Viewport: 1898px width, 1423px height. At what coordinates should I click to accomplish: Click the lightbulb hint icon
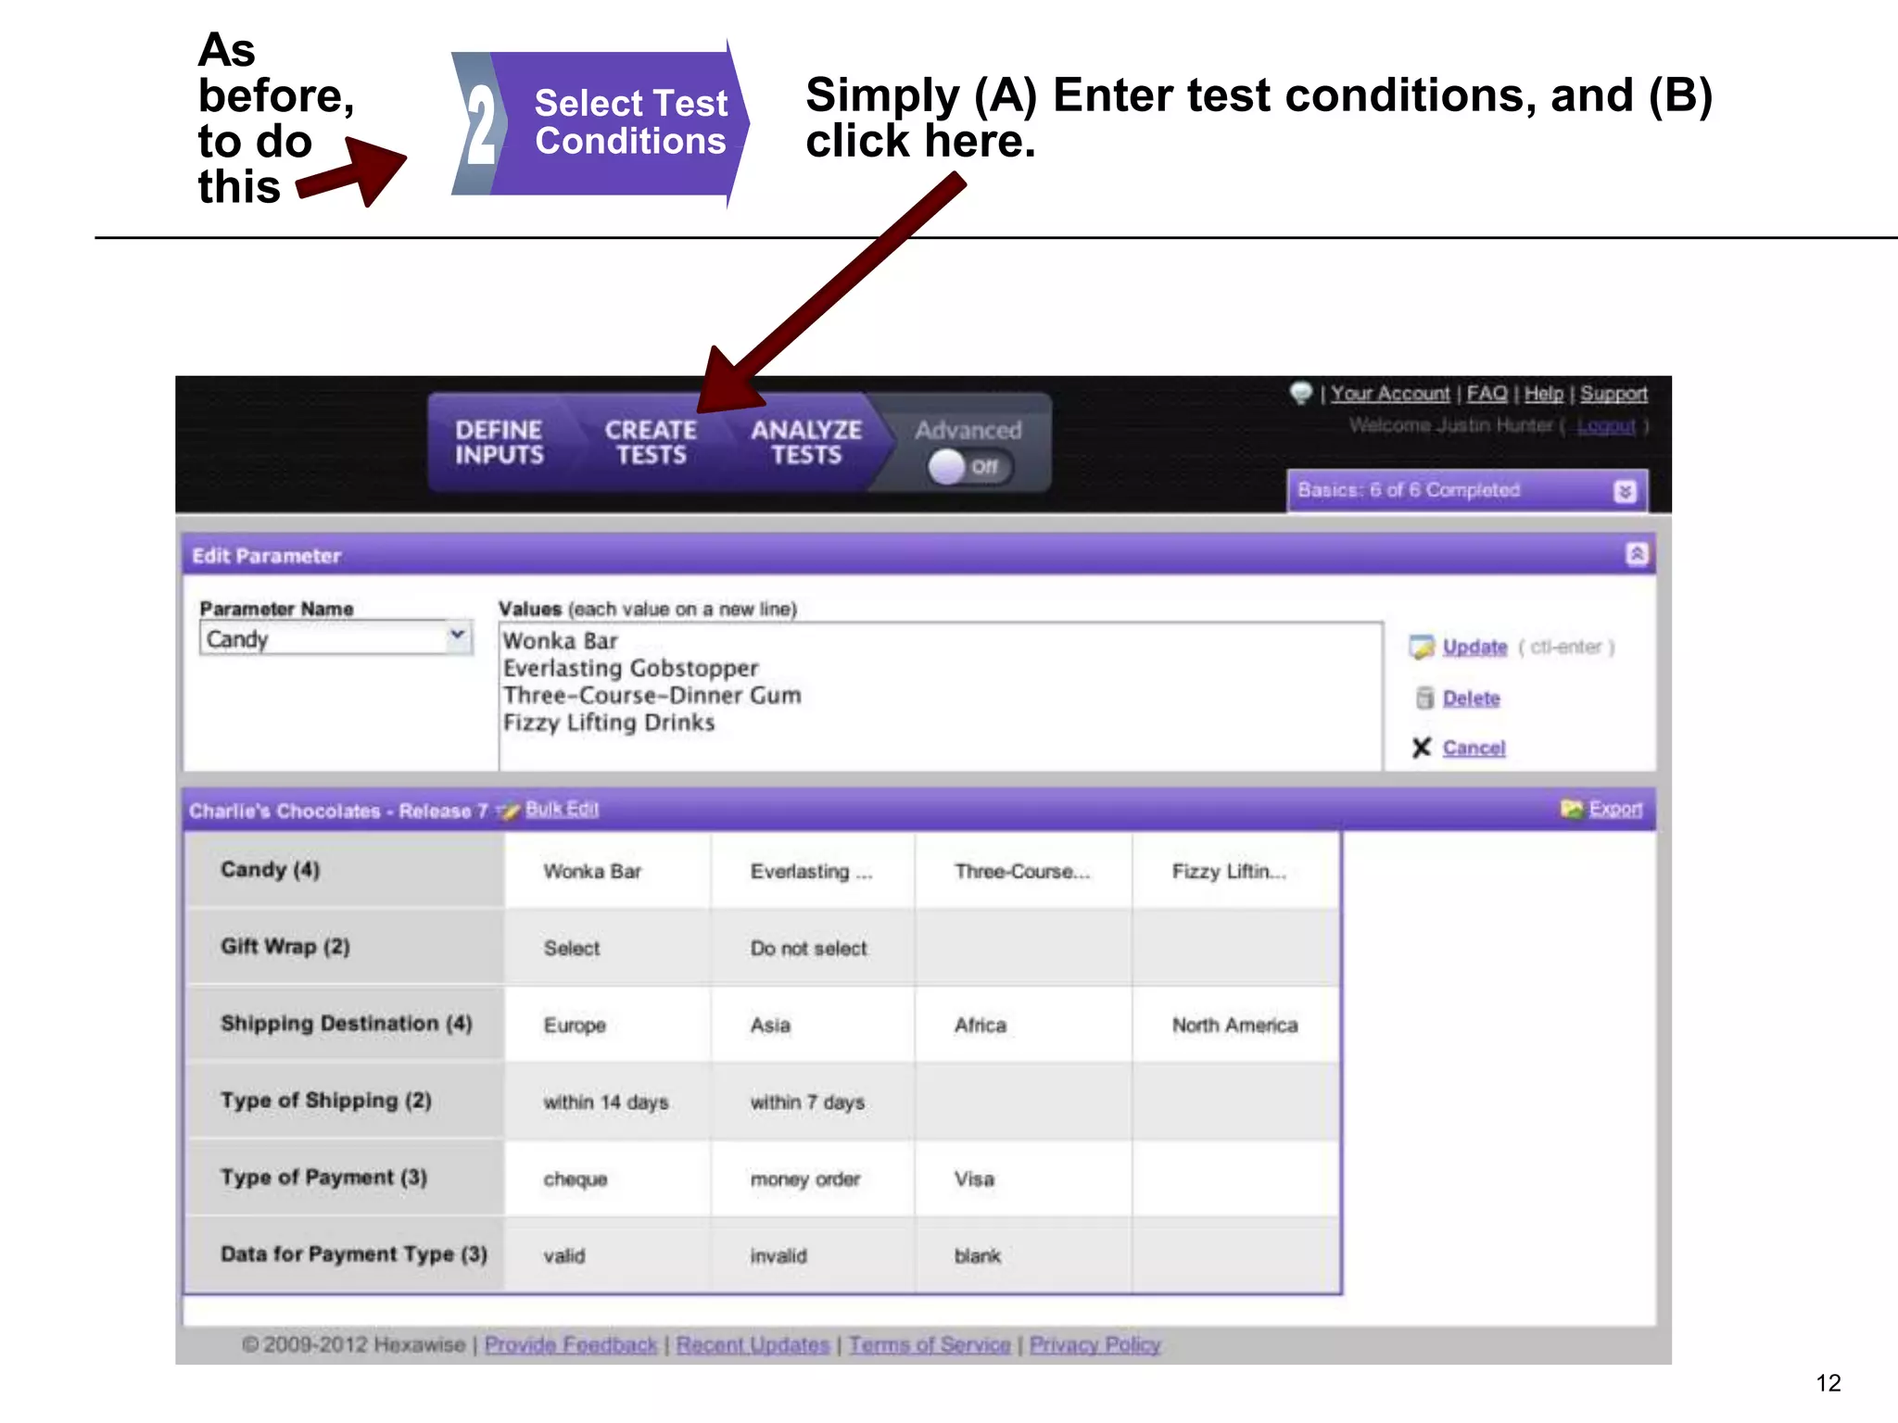coord(1301,393)
